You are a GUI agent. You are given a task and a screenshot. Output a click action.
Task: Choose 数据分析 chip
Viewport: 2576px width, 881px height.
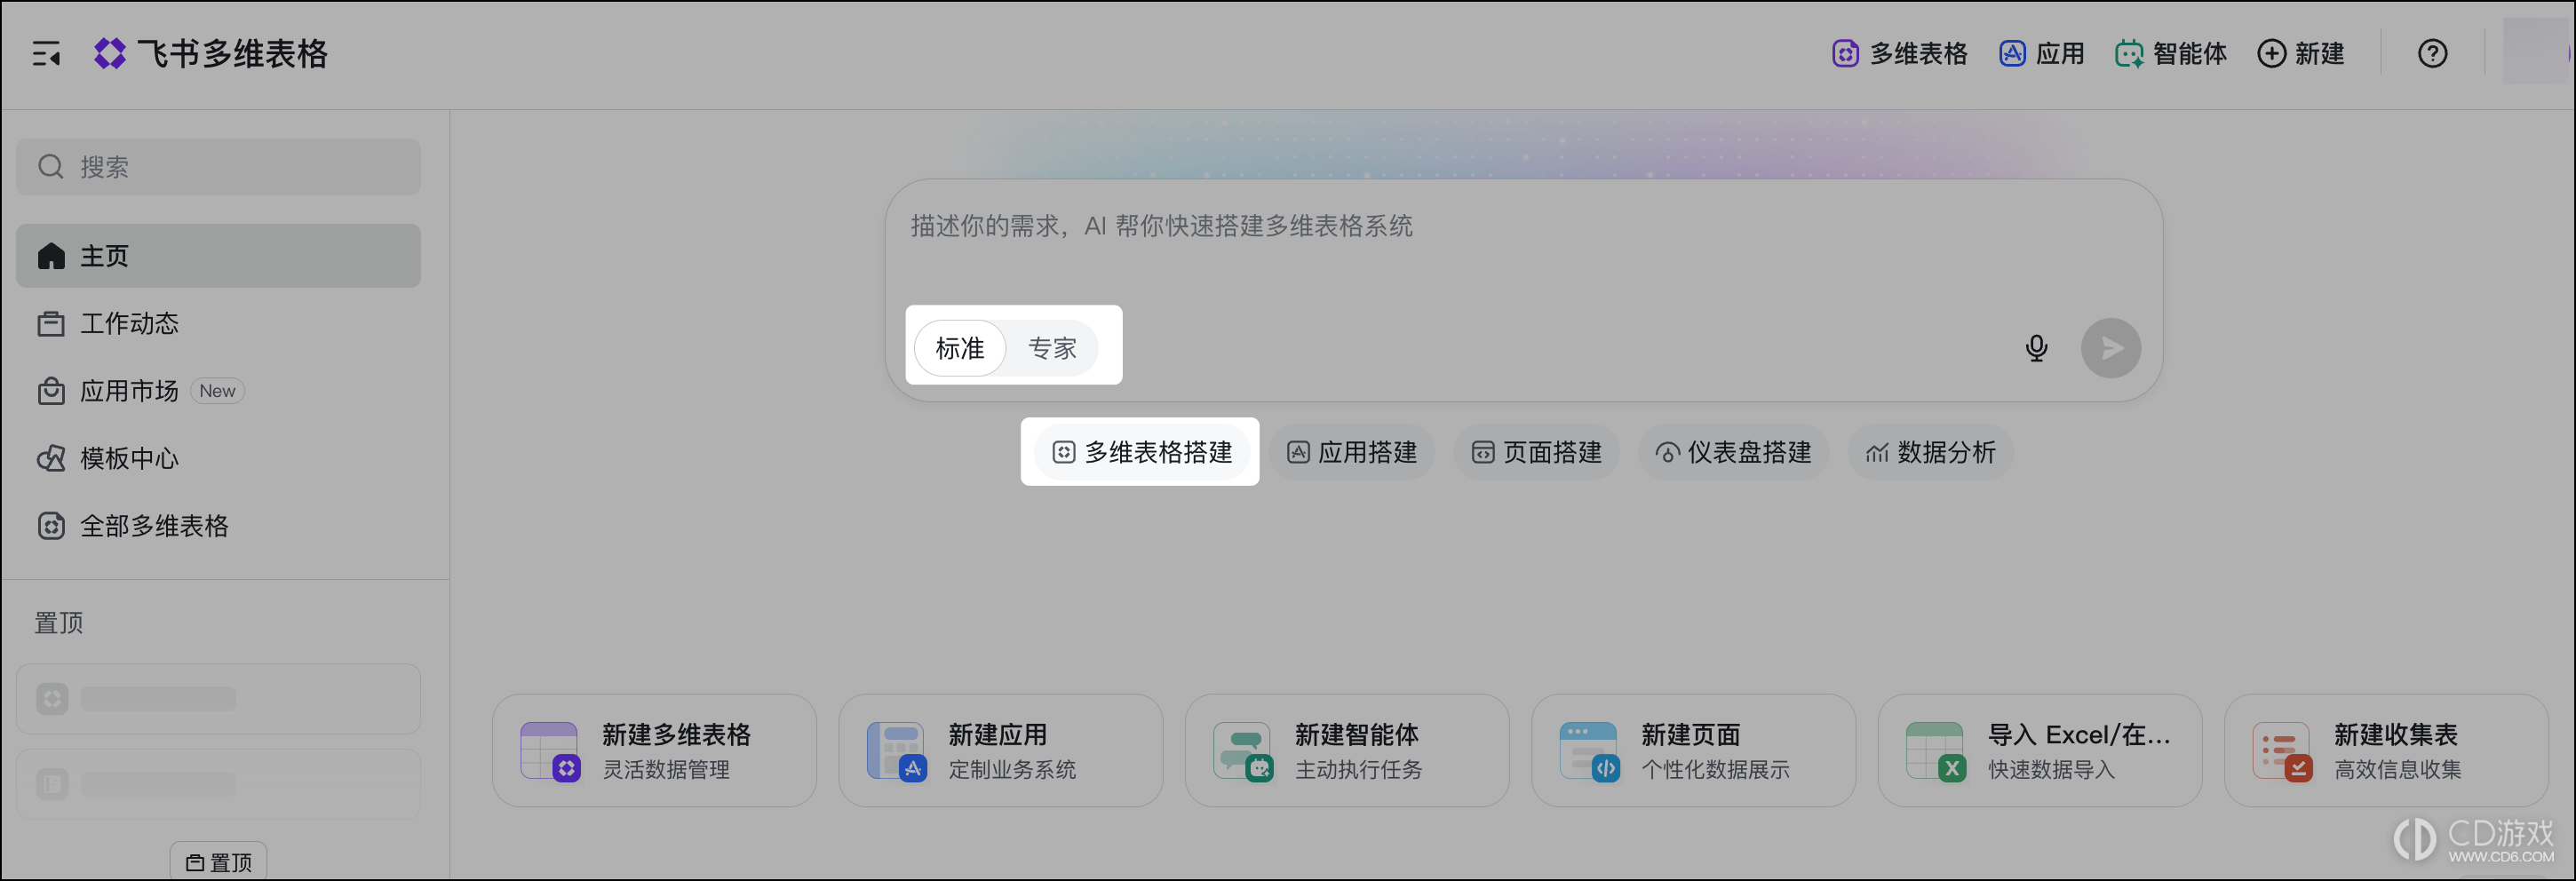coord(1931,453)
